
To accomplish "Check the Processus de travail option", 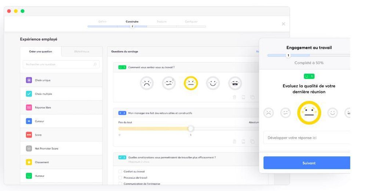I will tap(120, 178).
